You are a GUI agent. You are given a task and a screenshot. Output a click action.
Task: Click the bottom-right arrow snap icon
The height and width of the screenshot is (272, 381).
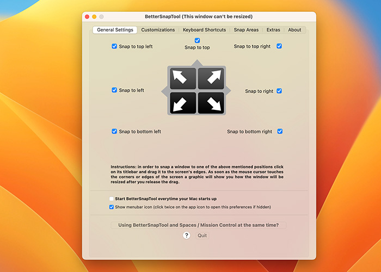pos(211,103)
